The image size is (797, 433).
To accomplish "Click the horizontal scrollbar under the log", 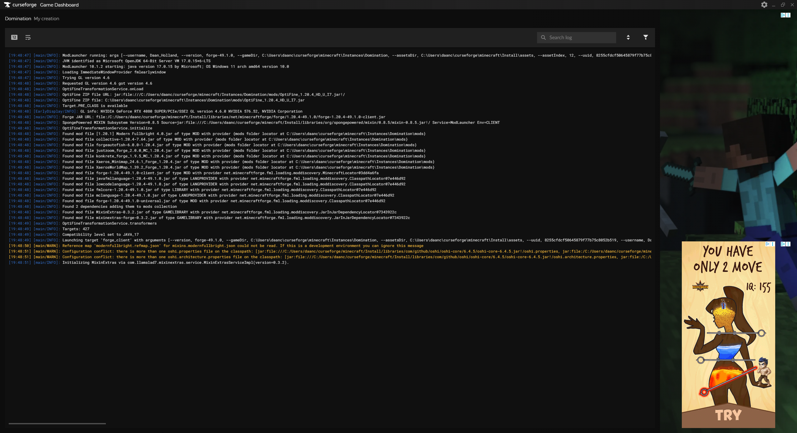I will pyautogui.click(x=57, y=423).
